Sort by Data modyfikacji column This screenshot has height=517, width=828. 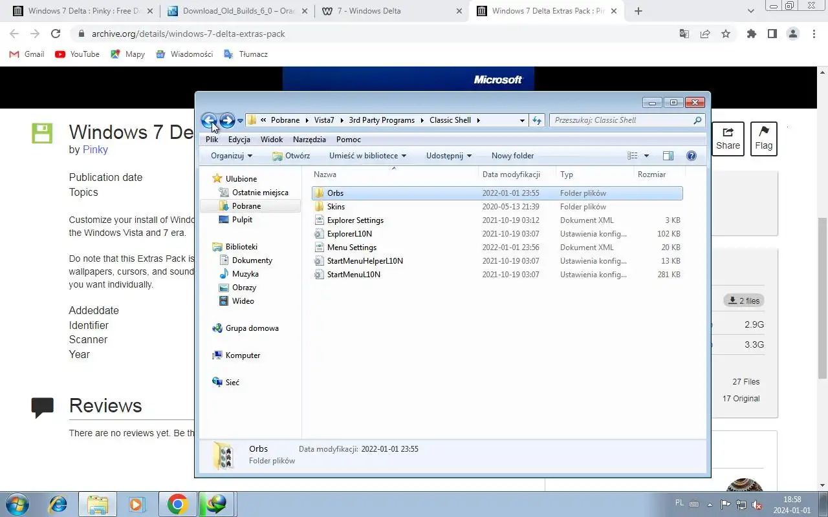517,174
